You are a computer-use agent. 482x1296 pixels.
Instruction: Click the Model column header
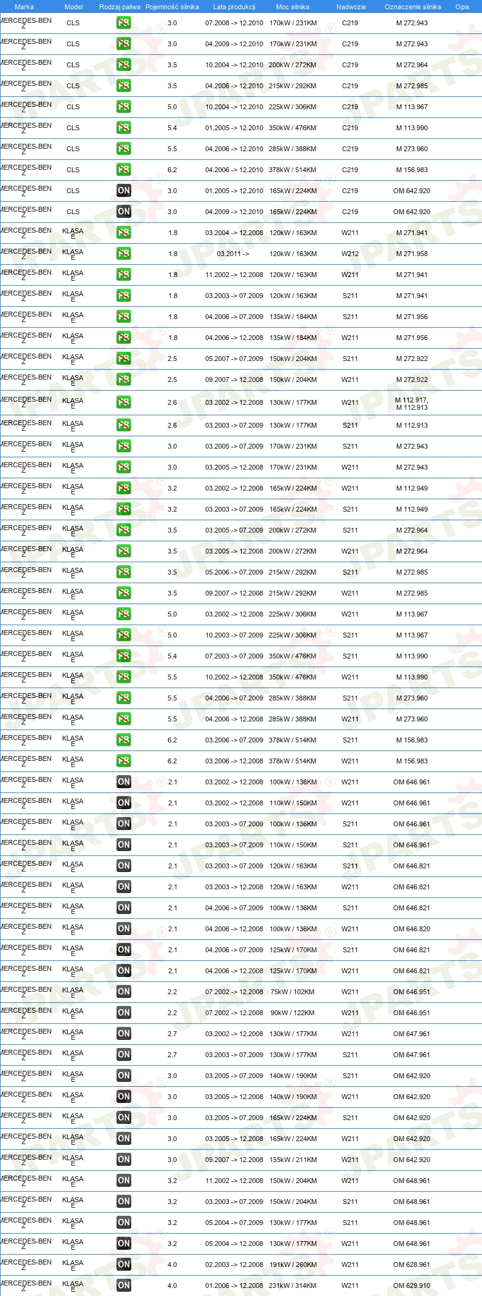[74, 7]
